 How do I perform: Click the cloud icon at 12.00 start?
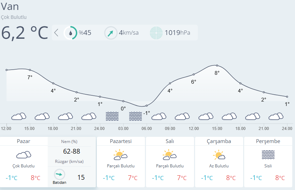pyautogui.click(x=19, y=117)
